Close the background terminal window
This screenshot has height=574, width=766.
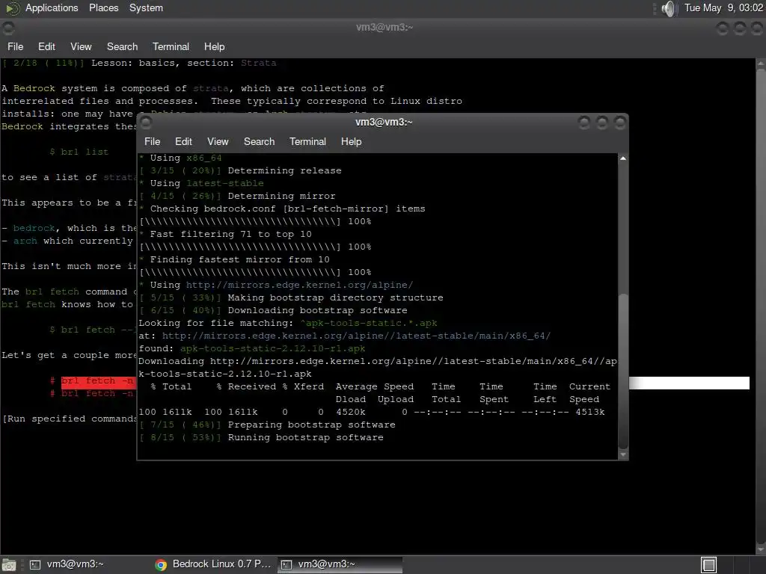pyautogui.click(x=757, y=28)
